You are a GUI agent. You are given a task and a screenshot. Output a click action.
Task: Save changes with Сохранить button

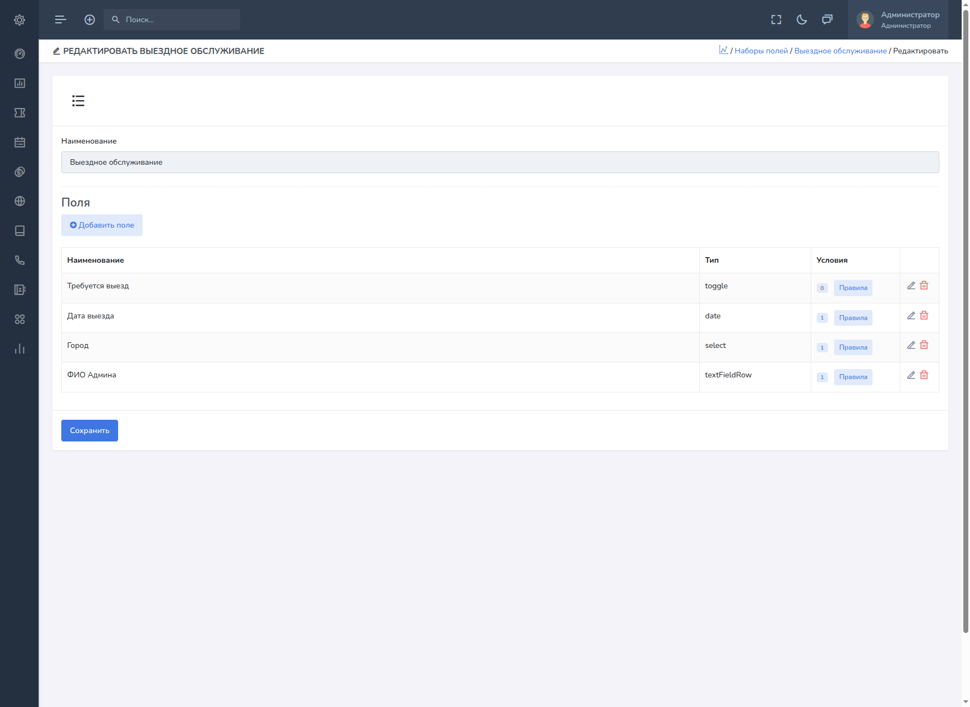coord(90,431)
